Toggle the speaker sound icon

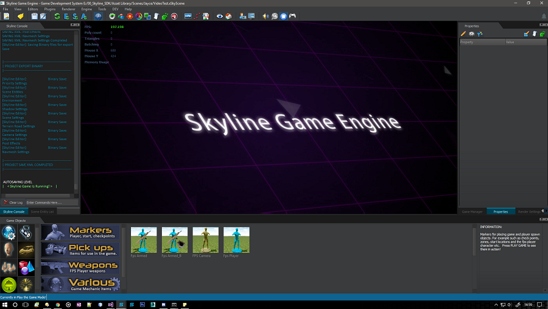[265, 16]
